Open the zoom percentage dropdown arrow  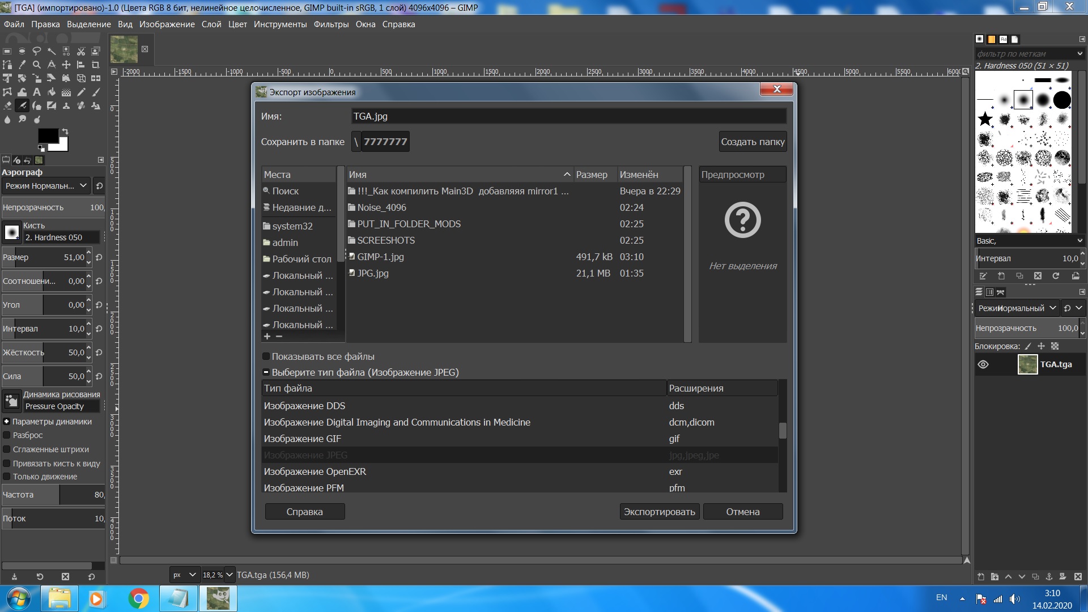click(x=229, y=575)
